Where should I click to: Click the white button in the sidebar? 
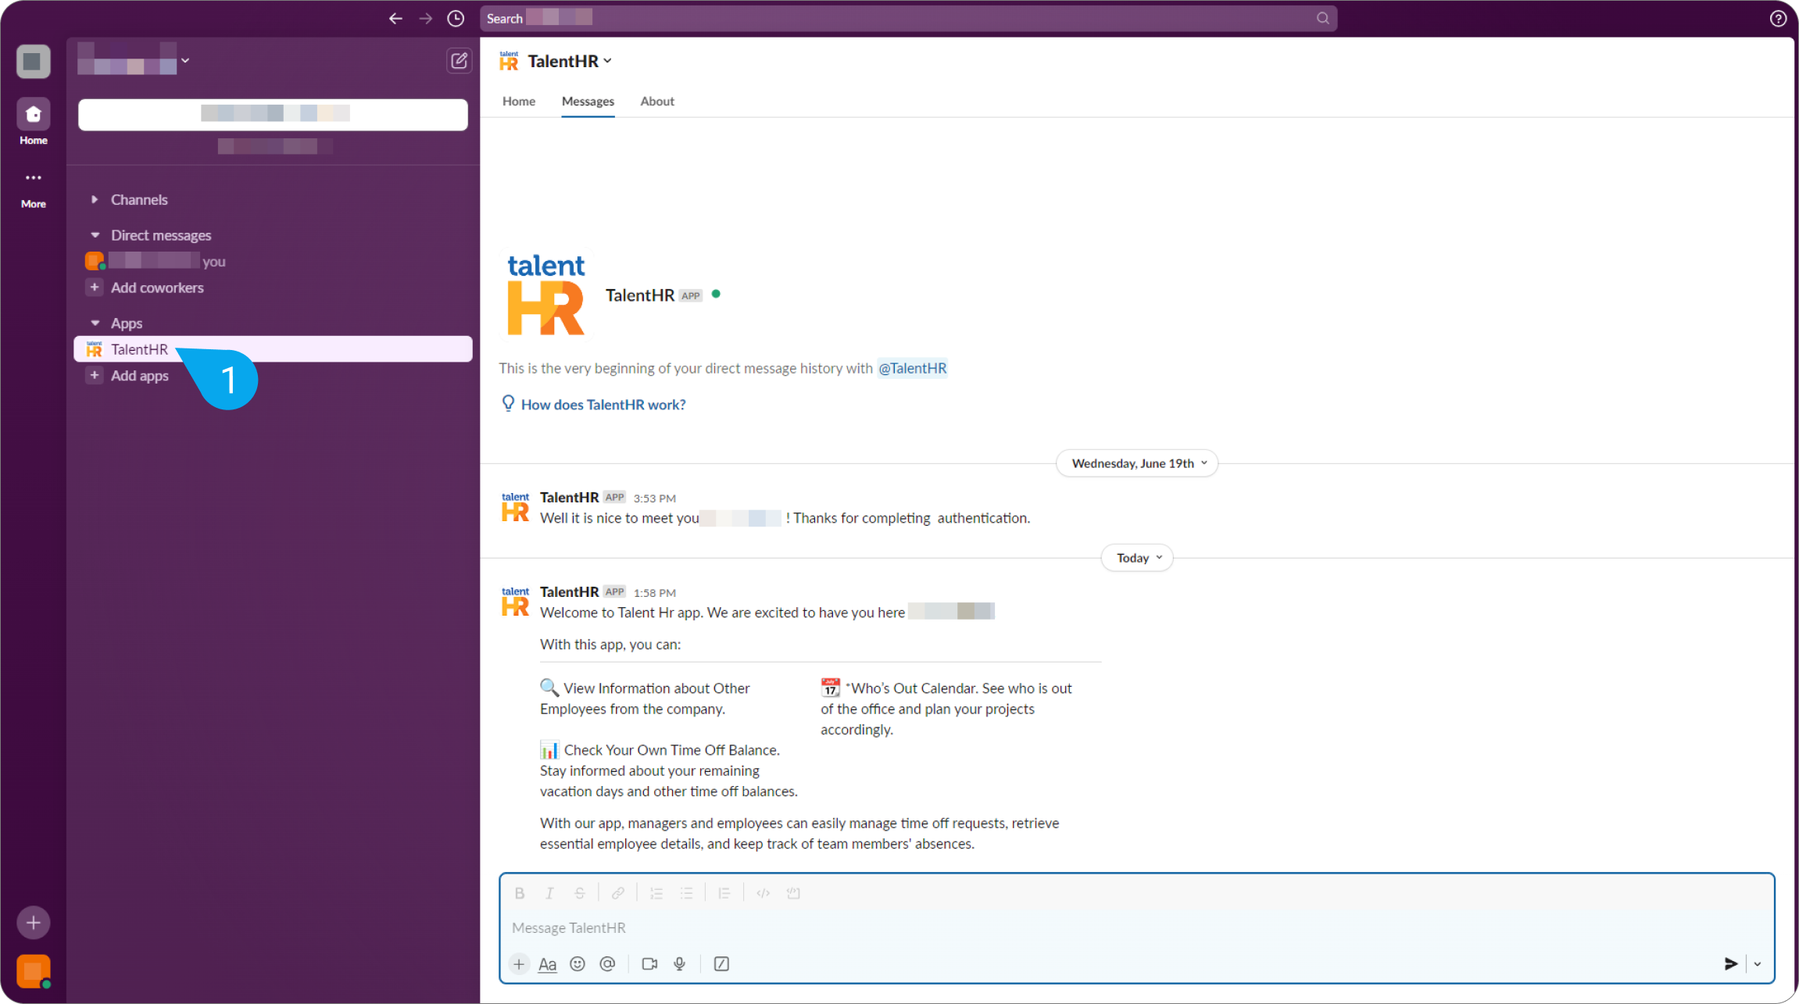coord(273,114)
